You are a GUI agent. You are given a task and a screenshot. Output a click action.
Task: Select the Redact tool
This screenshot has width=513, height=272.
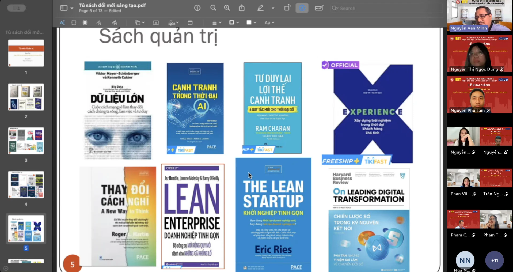85,22
